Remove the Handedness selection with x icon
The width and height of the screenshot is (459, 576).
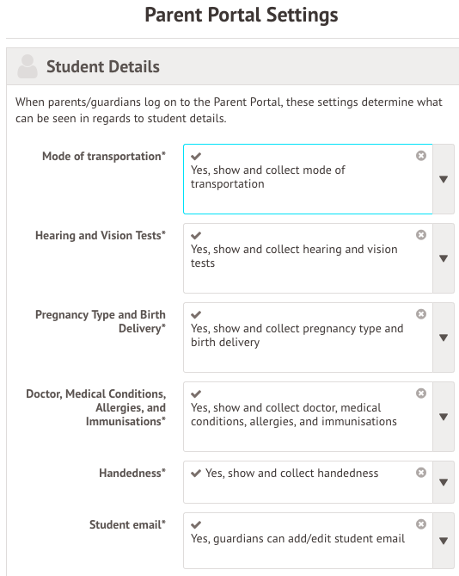pyautogui.click(x=421, y=473)
